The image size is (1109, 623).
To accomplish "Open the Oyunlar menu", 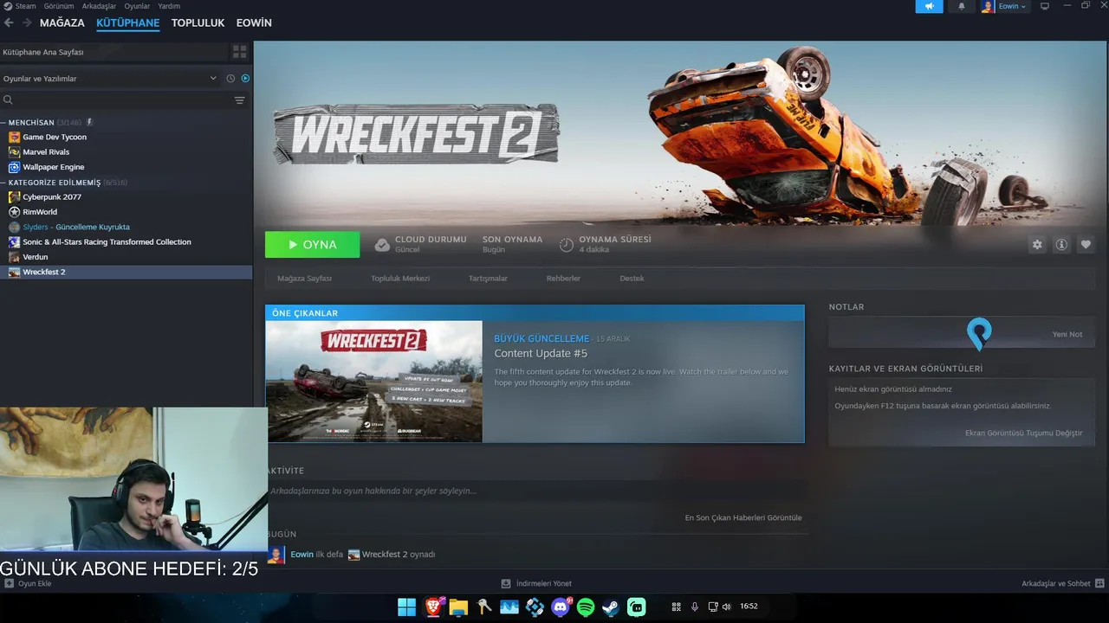I will (137, 6).
